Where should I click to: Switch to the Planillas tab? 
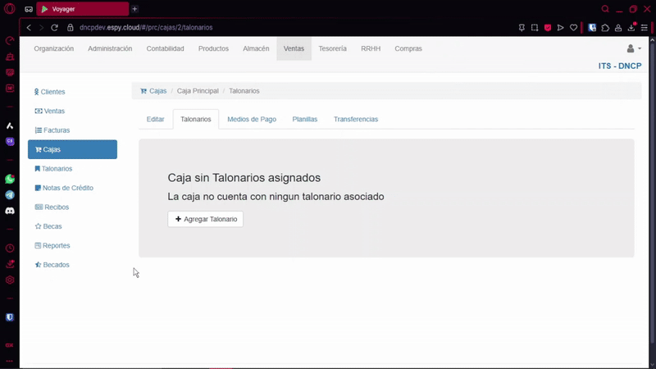pos(305,119)
